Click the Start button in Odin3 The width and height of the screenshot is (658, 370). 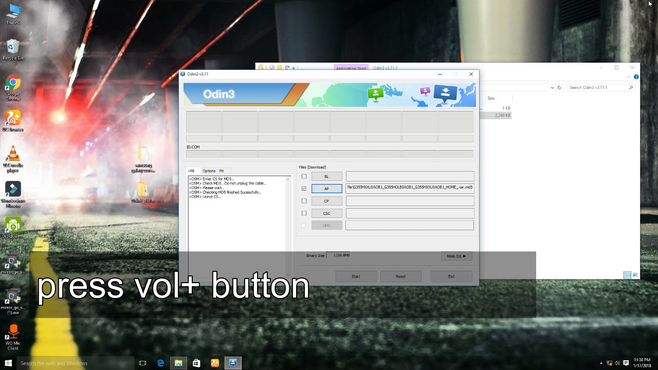[x=356, y=276]
